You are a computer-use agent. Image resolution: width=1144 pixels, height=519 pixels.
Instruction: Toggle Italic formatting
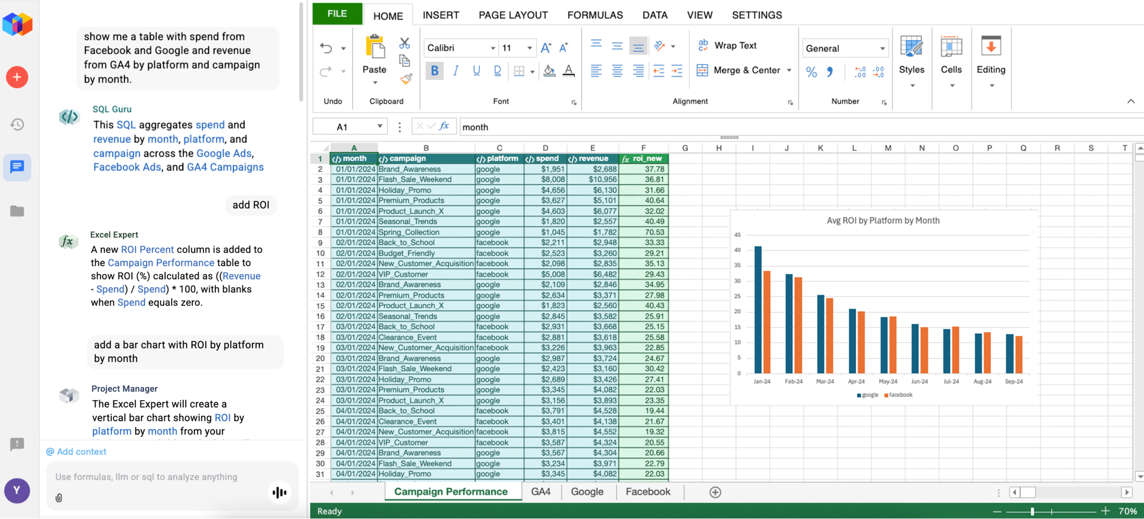456,71
